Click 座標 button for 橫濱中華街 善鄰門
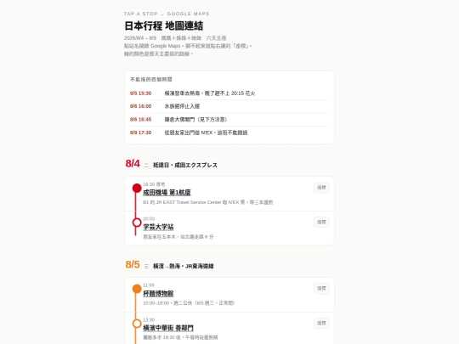 click(321, 323)
